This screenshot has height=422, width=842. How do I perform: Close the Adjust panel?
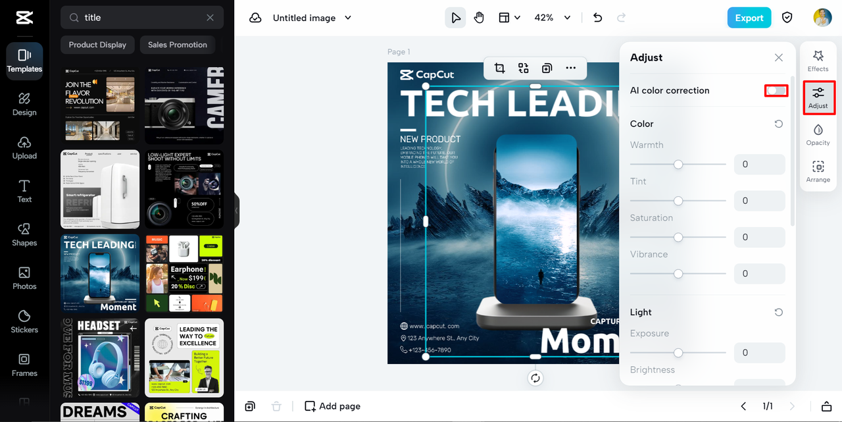(779, 57)
